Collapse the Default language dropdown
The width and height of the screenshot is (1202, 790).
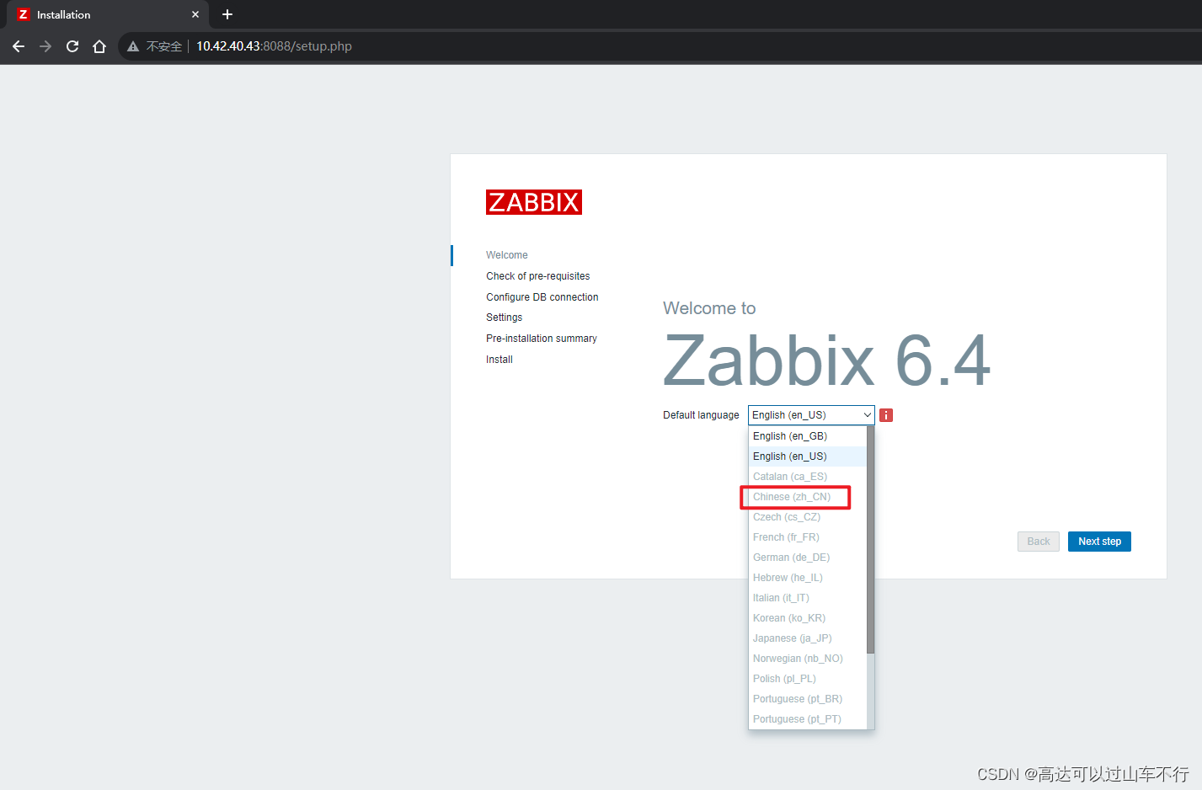tap(811, 415)
